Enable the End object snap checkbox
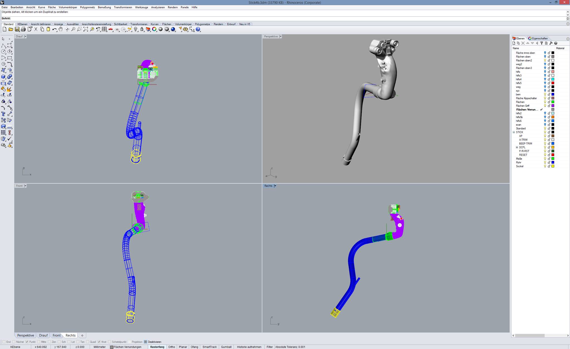 click(4, 342)
